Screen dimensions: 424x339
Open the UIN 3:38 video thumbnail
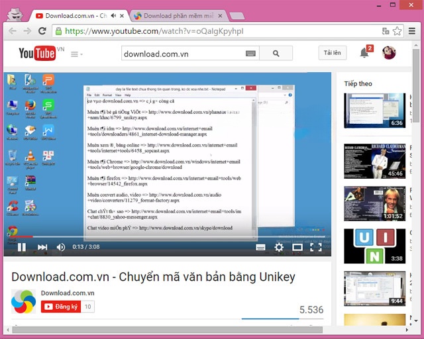pos(375,246)
